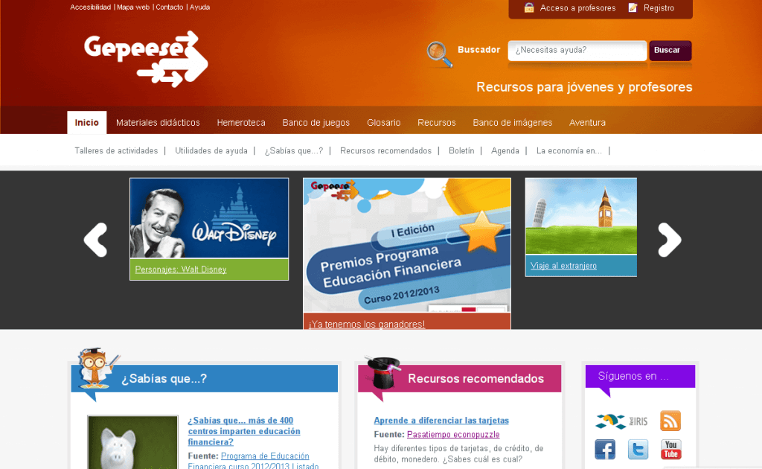
Task: Open the YouTube channel icon
Action: coord(670,449)
